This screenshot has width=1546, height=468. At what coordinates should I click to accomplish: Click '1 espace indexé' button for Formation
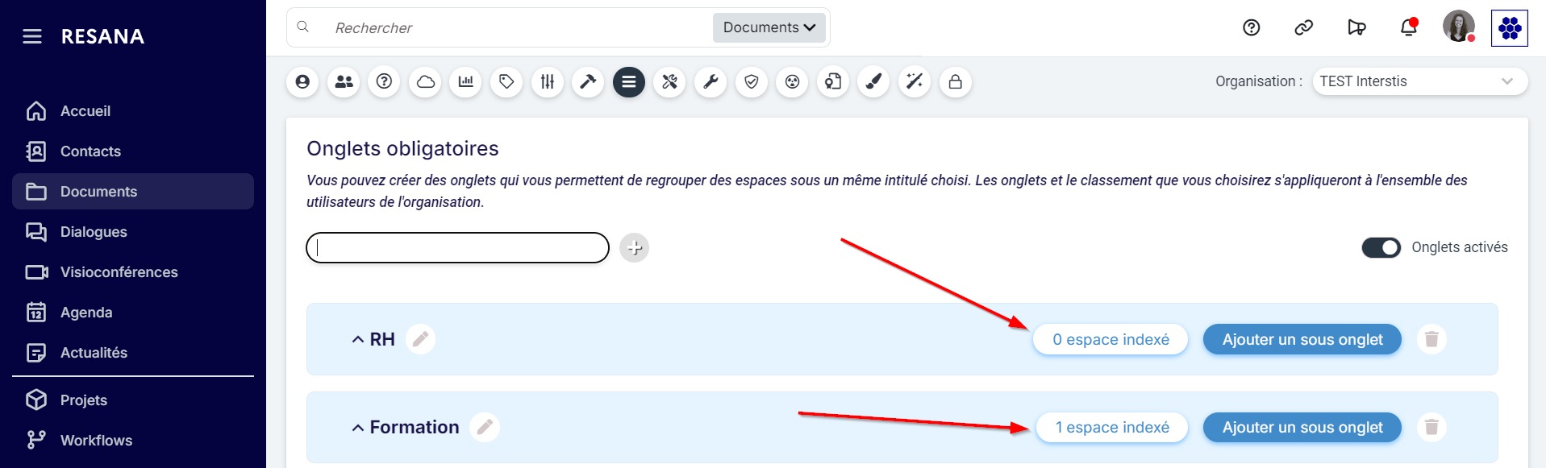click(1112, 427)
